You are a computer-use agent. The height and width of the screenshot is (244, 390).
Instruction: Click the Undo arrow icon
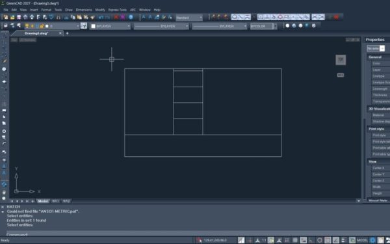(x=101, y=17)
